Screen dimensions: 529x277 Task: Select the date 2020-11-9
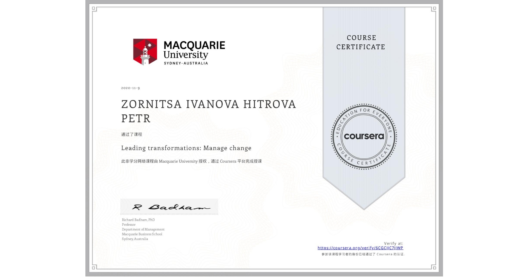tap(130, 88)
